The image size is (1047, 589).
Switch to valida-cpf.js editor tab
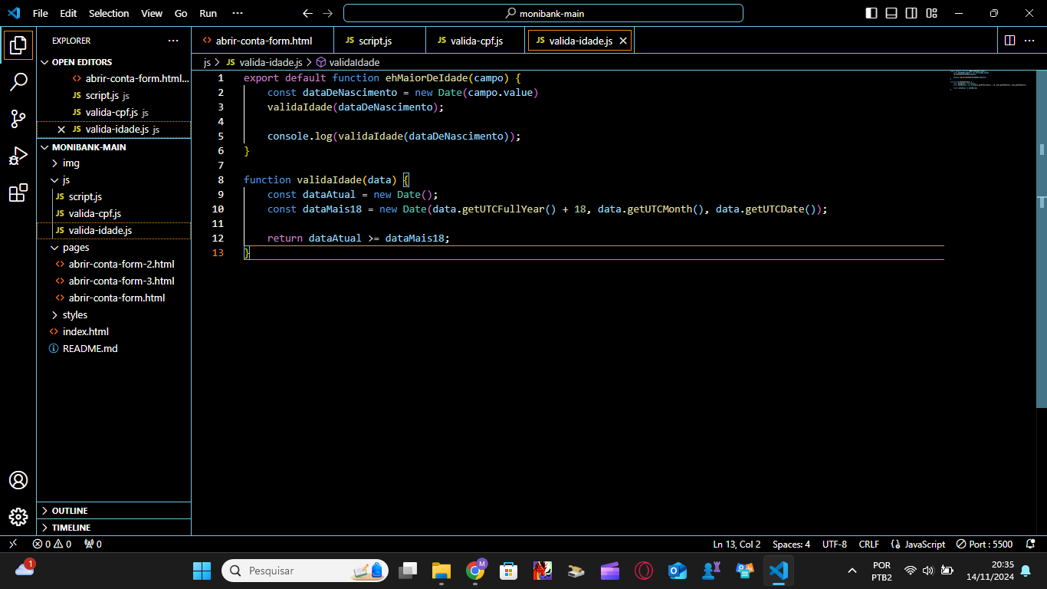(x=476, y=41)
